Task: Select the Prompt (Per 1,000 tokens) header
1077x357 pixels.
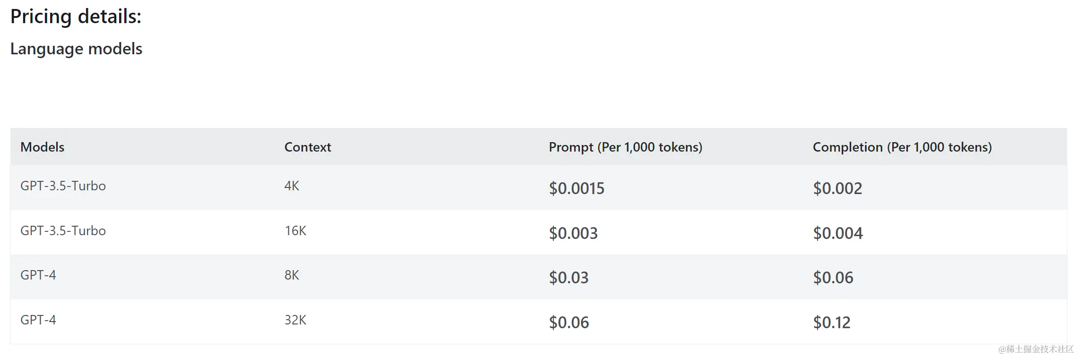Action: tap(625, 147)
